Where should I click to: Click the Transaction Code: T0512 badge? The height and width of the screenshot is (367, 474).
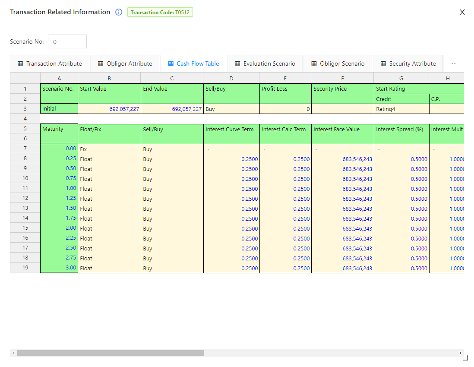coord(160,12)
